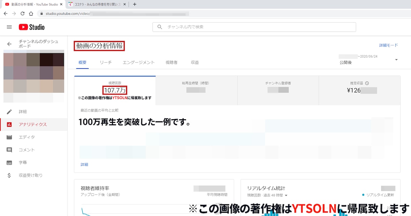
Task: Open the Editor clapperboard icon
Action: (x=9, y=137)
